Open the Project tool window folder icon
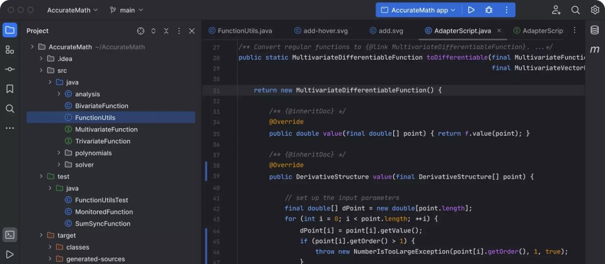This screenshot has width=605, height=264. coord(9,30)
